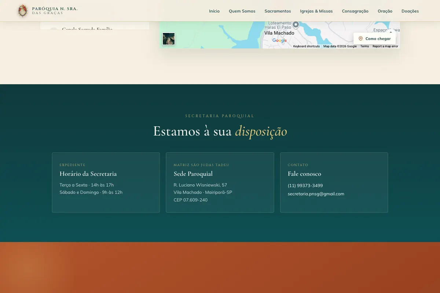440x293 pixels.
Task: Go to the Início page
Action: point(214,11)
